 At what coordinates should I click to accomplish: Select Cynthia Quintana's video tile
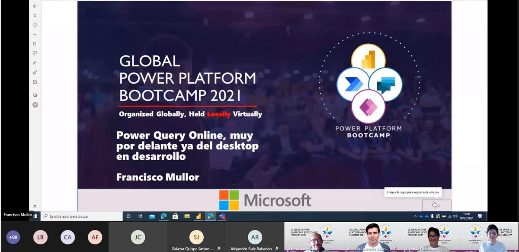(x=430, y=237)
